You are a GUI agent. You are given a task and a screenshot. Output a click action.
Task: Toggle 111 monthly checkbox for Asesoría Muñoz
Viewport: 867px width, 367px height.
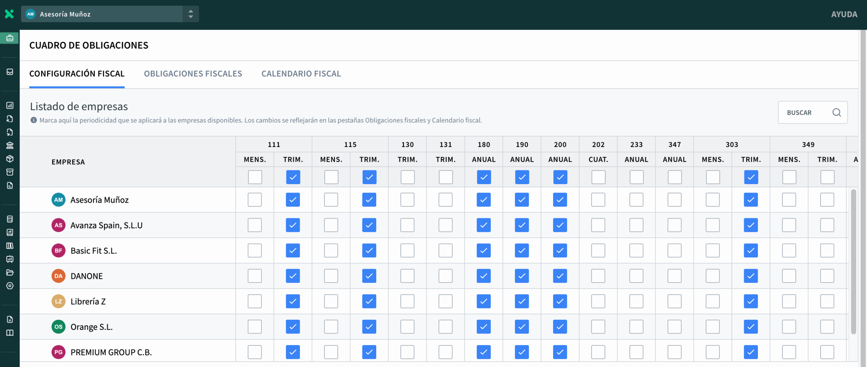tap(255, 200)
